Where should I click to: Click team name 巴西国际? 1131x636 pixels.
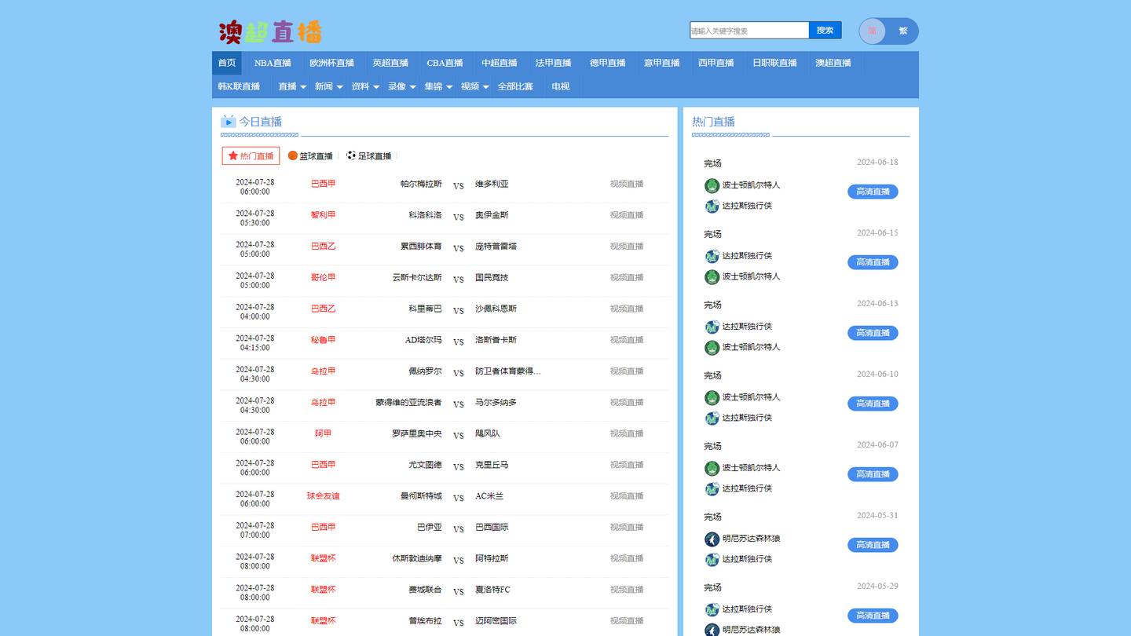(492, 528)
